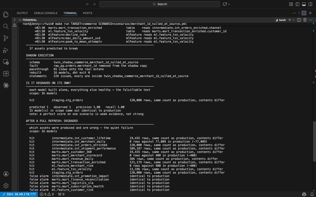This screenshot has width=316, height=197.
Task: Click 'marts.mart_merchant_scorecard' row text
Action: (77, 156)
